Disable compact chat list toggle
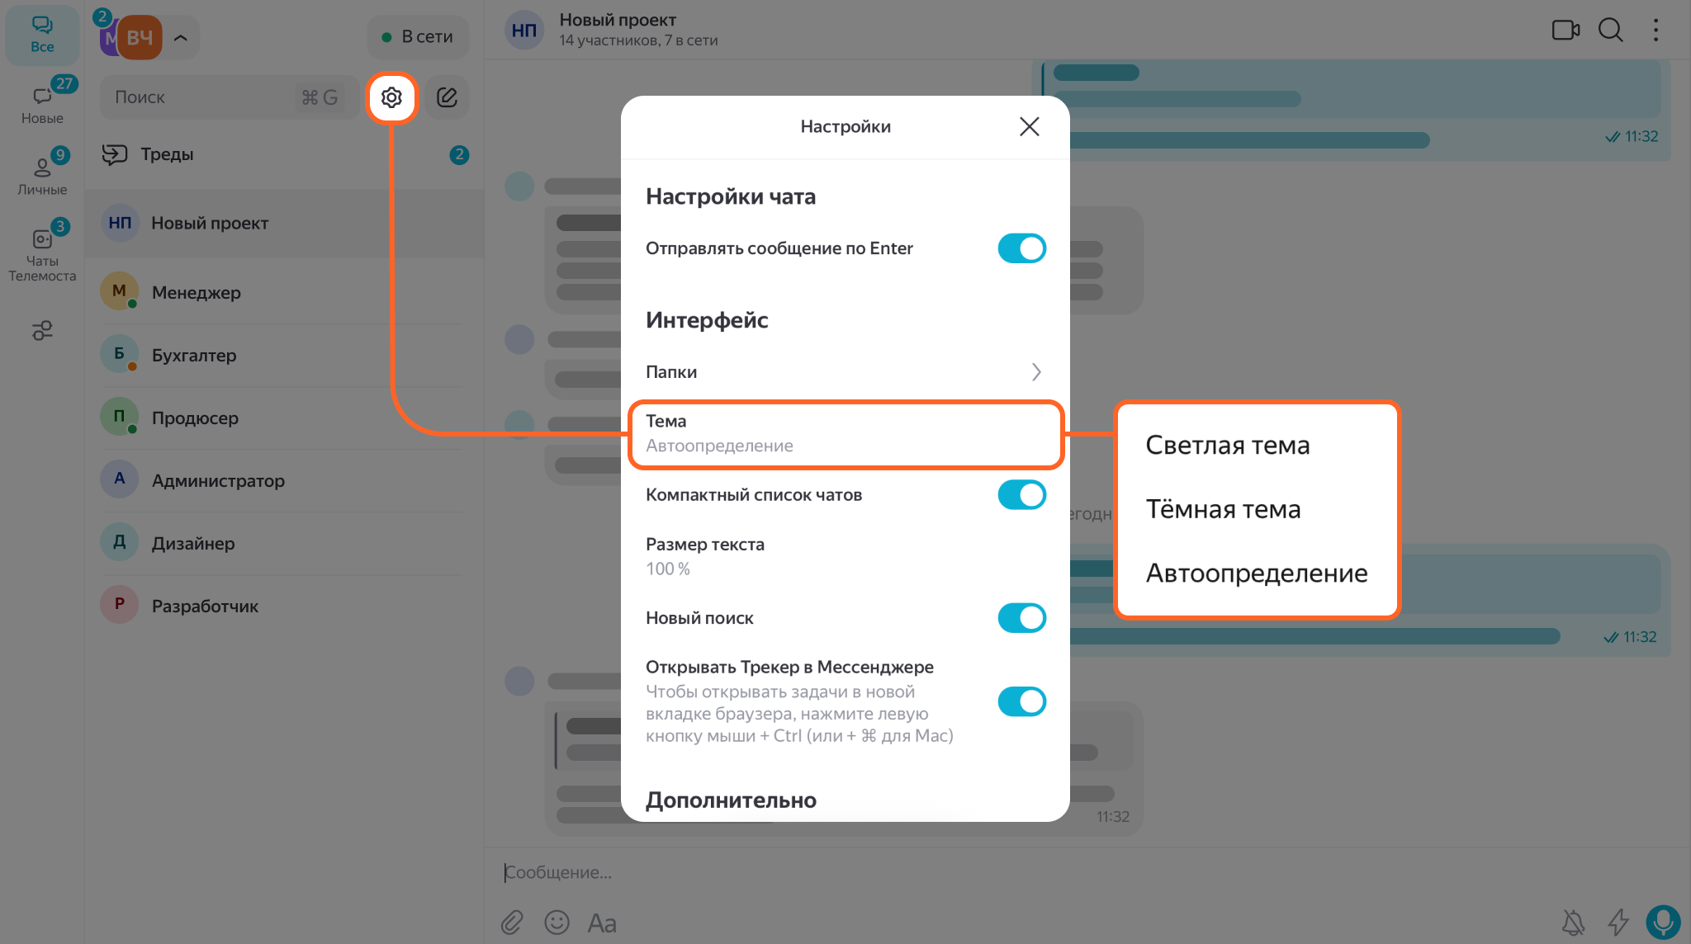 (1021, 495)
